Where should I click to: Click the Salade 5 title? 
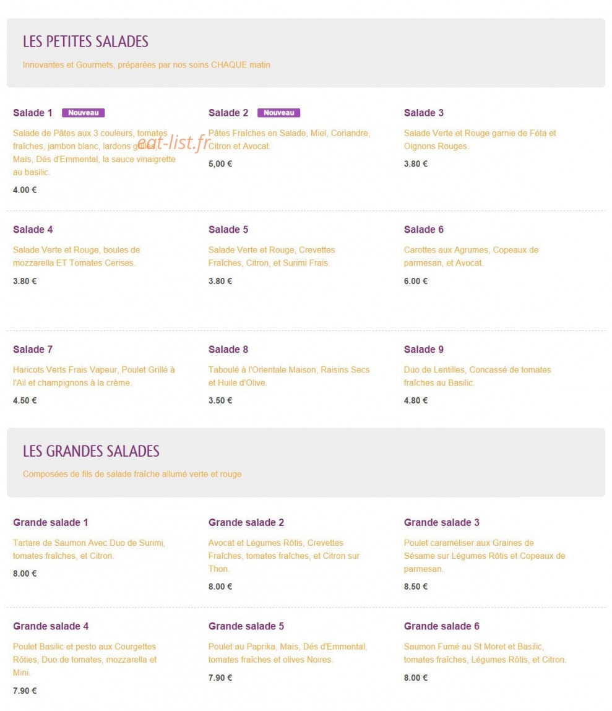(x=228, y=230)
